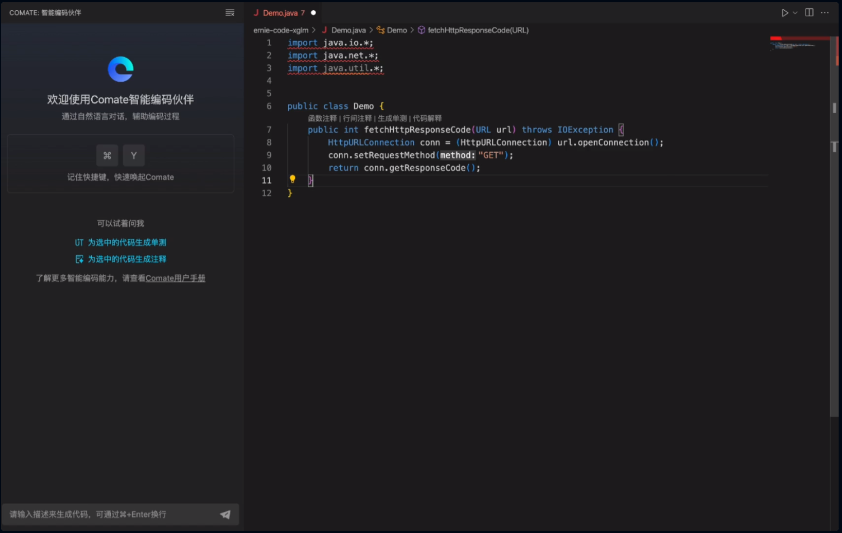This screenshot has height=533, width=842.
Task: Click the 欢迎使用Comate智能编码伙伴 heading
Action: (120, 100)
